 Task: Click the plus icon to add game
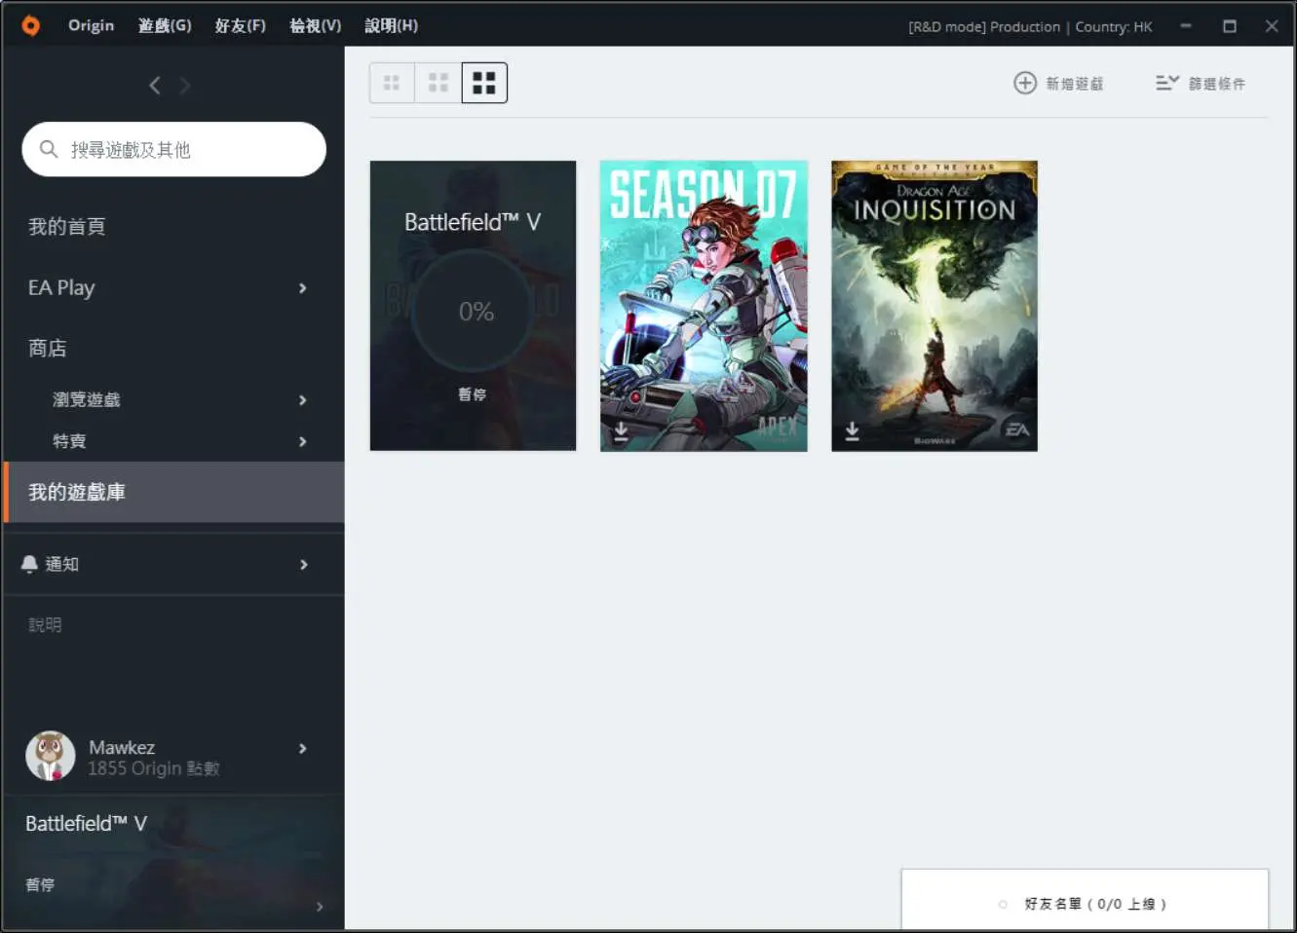(1025, 83)
